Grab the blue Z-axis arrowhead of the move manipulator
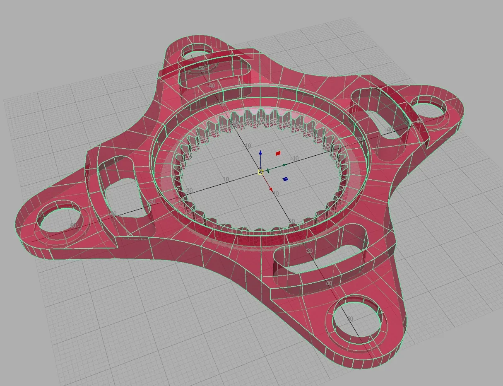This screenshot has height=386, width=503. tap(260, 153)
